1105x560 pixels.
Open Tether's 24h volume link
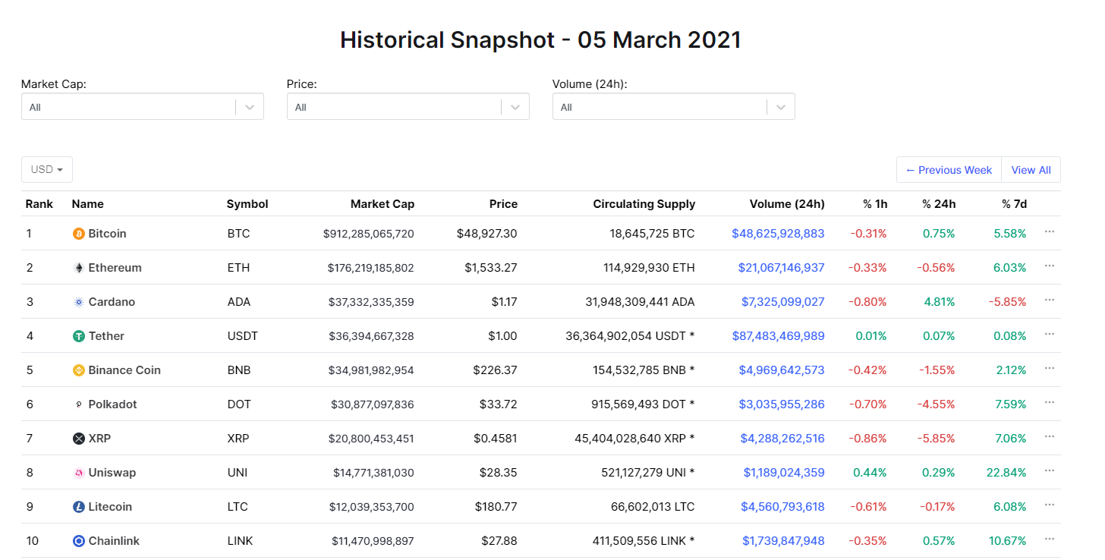(x=778, y=336)
